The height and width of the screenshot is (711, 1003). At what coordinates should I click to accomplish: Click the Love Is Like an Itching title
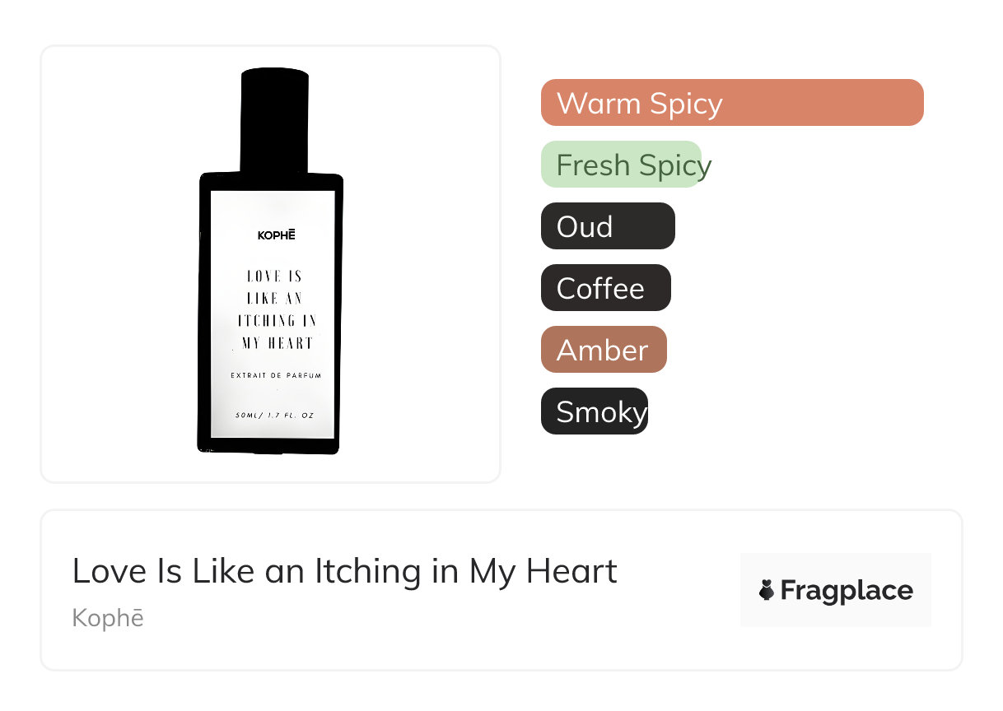point(344,571)
